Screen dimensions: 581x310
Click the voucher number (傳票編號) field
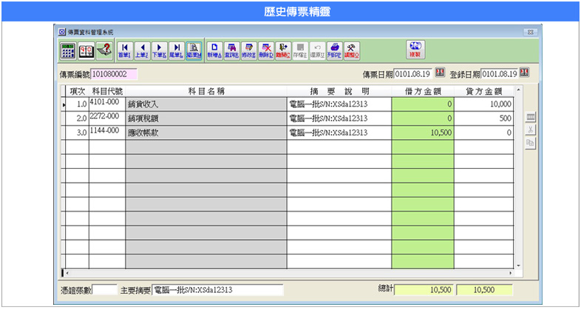[x=115, y=74]
